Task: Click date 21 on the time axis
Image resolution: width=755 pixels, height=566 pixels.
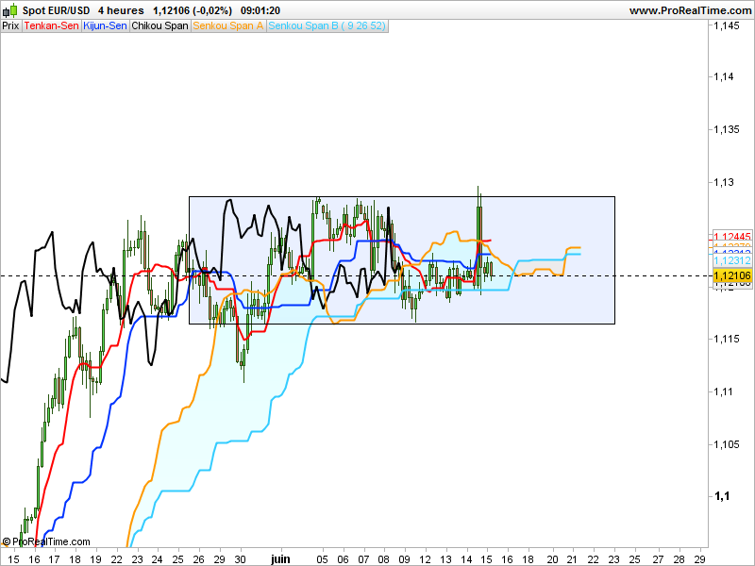Action: tap(572, 559)
